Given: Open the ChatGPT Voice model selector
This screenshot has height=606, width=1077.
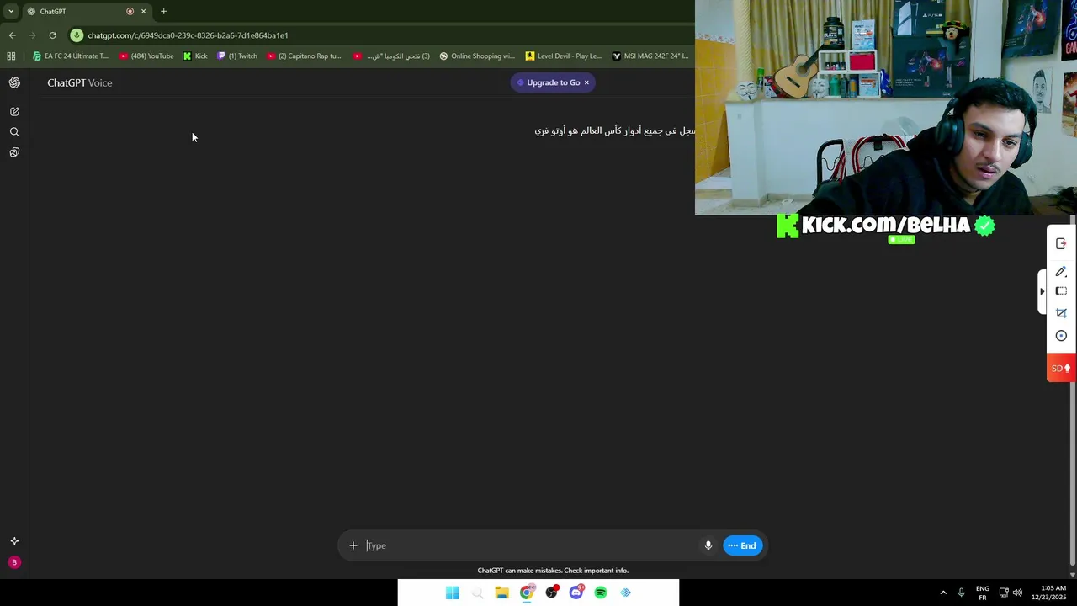Looking at the screenshot, I should click(80, 82).
